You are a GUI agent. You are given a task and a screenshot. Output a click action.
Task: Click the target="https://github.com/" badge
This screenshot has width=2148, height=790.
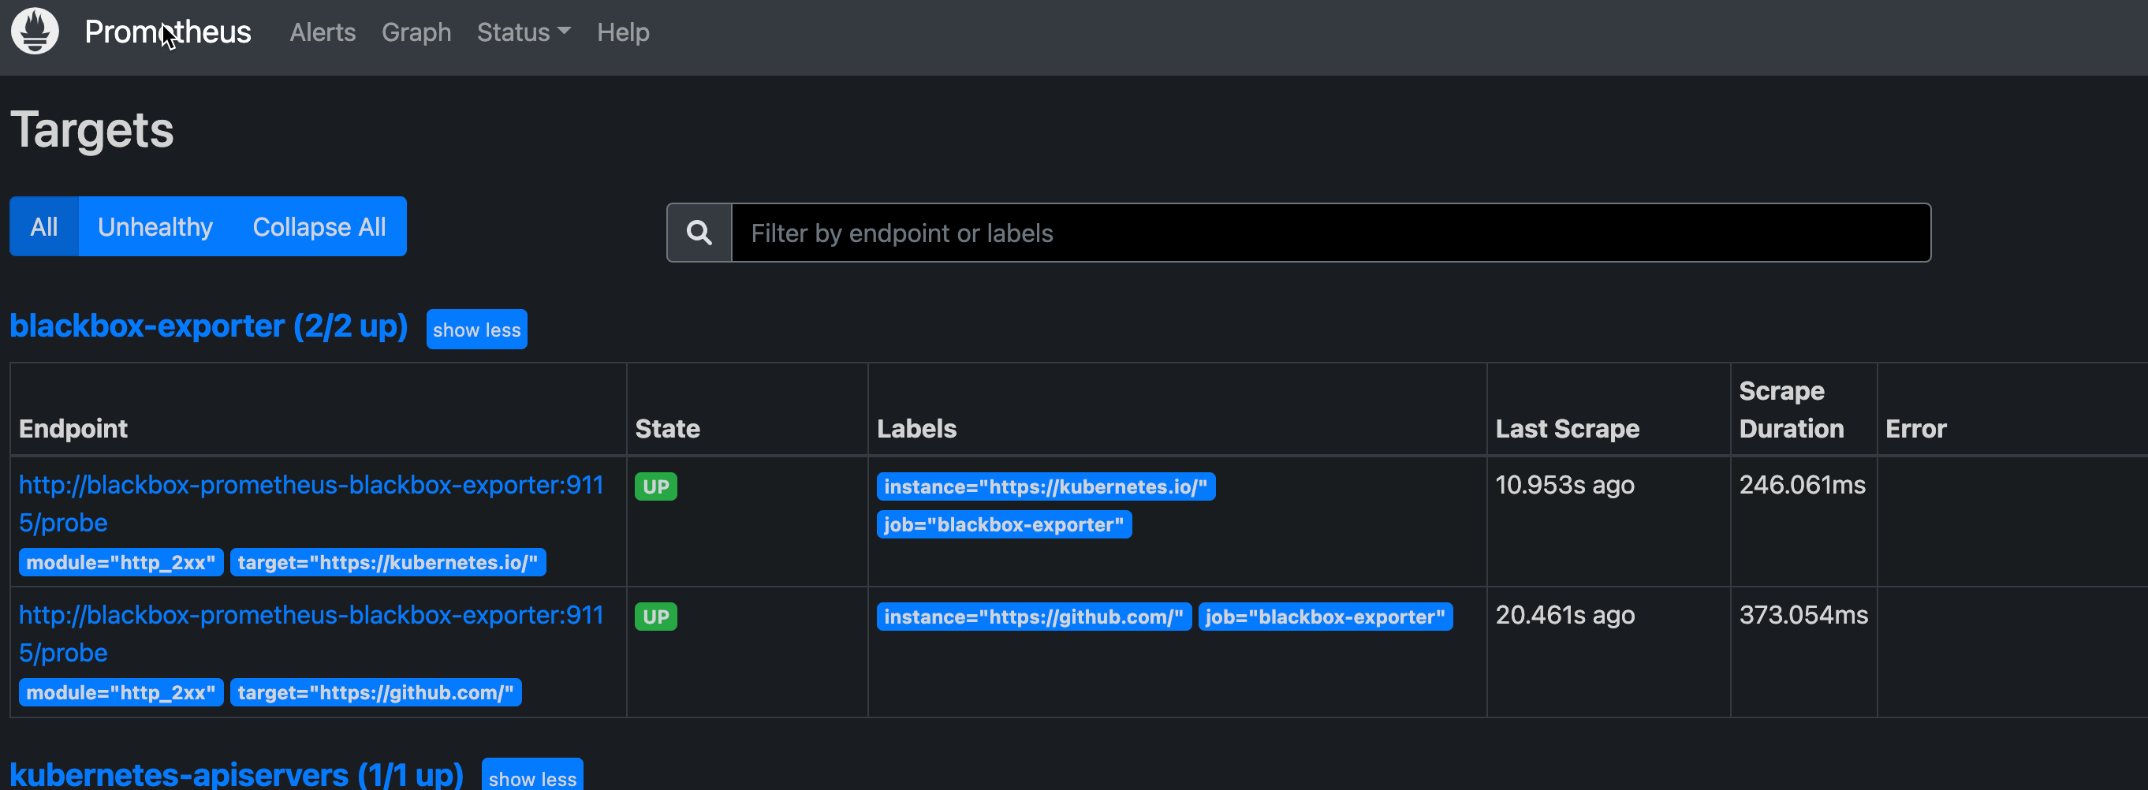tap(376, 692)
